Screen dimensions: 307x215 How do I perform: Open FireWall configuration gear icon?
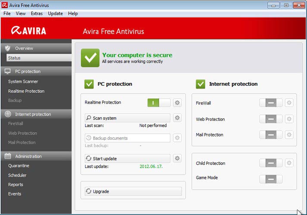coord(289,103)
